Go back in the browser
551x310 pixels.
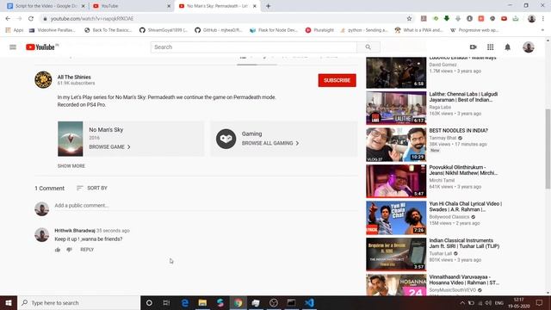pos(8,19)
